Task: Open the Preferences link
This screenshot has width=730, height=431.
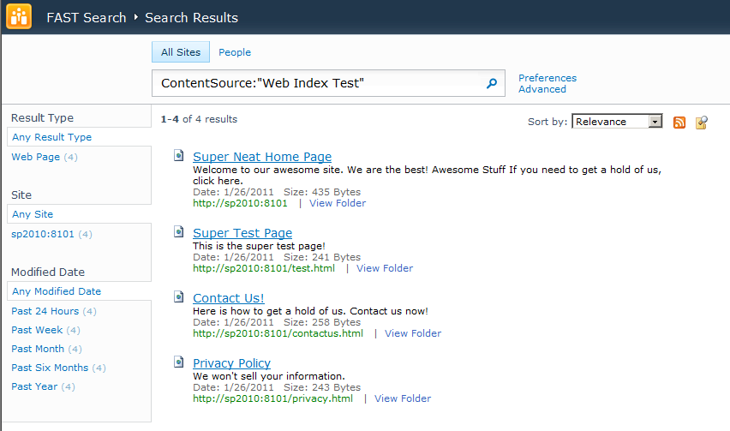Action: [x=547, y=78]
